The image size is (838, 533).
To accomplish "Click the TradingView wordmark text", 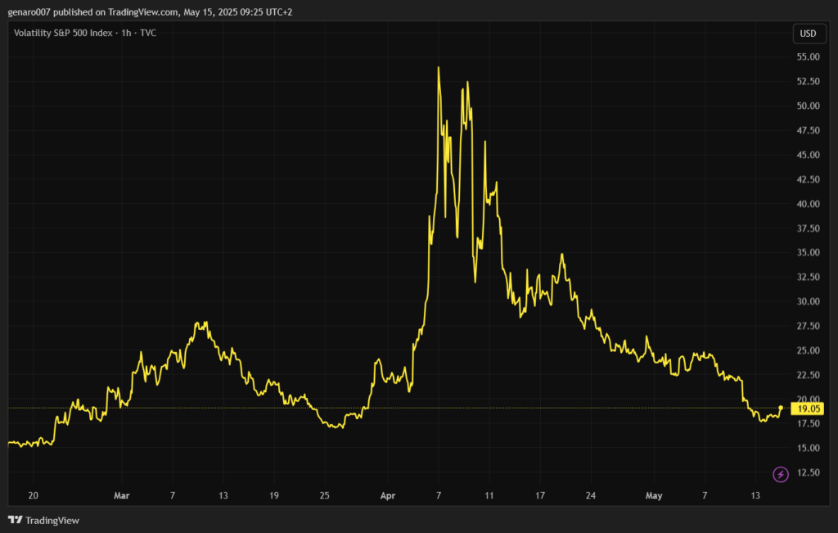I will click(x=52, y=520).
